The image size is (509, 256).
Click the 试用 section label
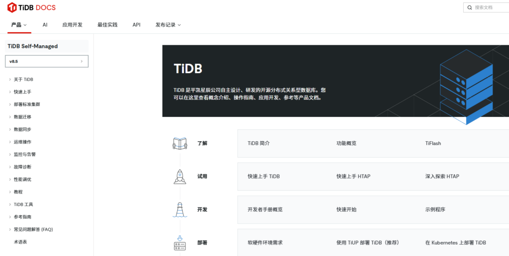point(202,176)
